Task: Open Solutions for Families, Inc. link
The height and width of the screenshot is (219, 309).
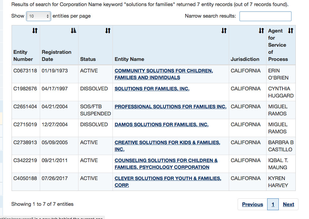Action: coord(152,89)
